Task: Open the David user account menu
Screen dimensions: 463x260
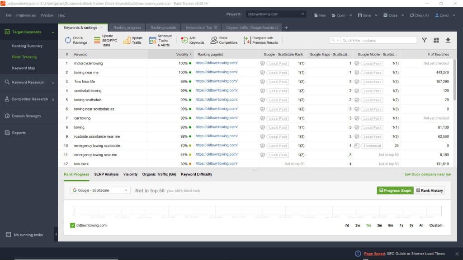Action: [445, 15]
